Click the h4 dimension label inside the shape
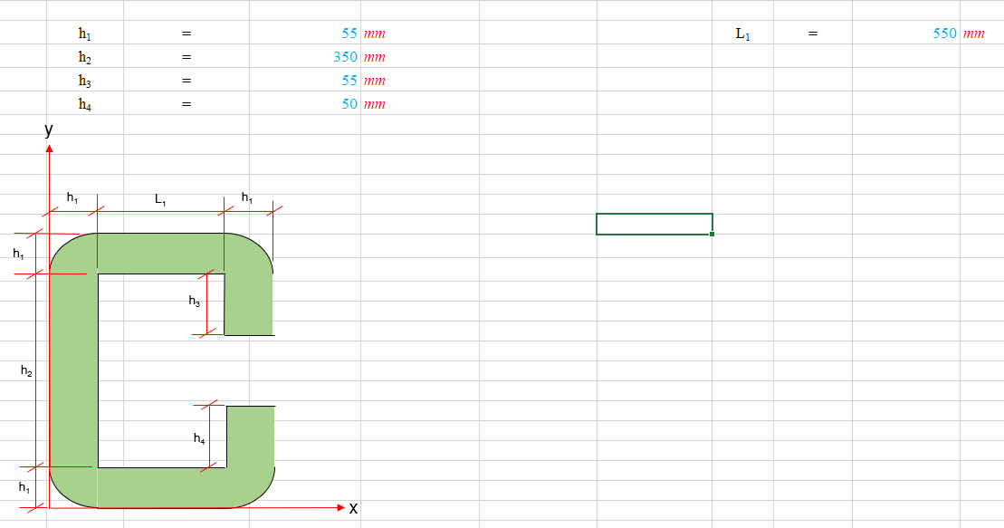1004x528 pixels. pyautogui.click(x=201, y=437)
